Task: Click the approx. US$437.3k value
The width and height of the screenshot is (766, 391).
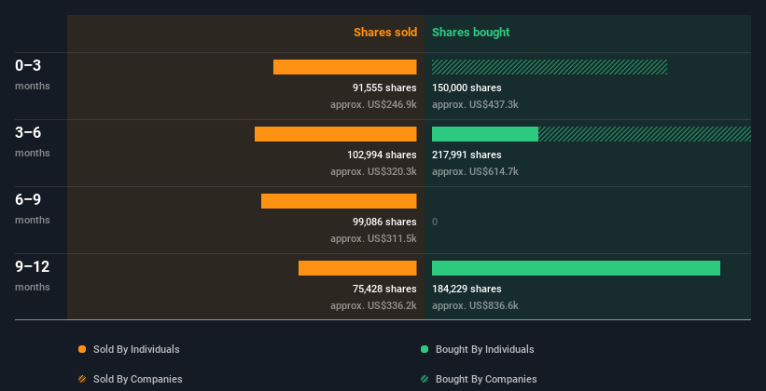Action: (x=475, y=104)
